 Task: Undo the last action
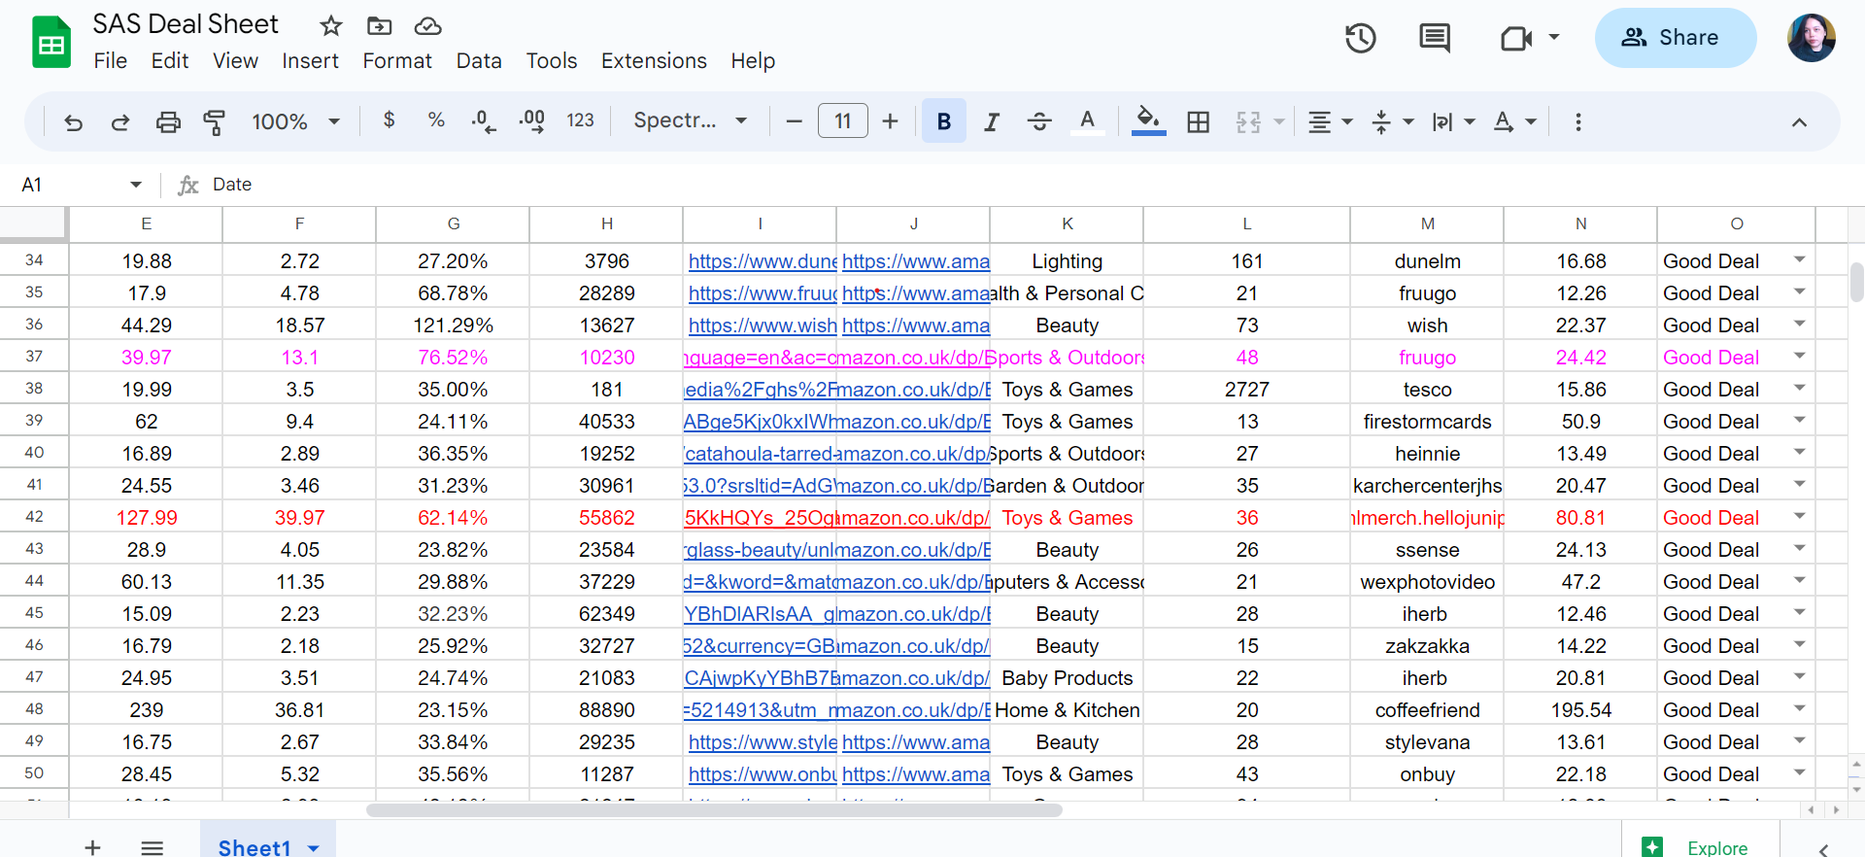[73, 121]
